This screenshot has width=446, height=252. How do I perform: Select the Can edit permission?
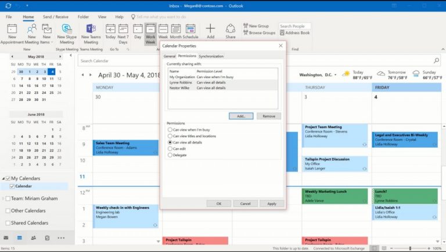coord(170,148)
